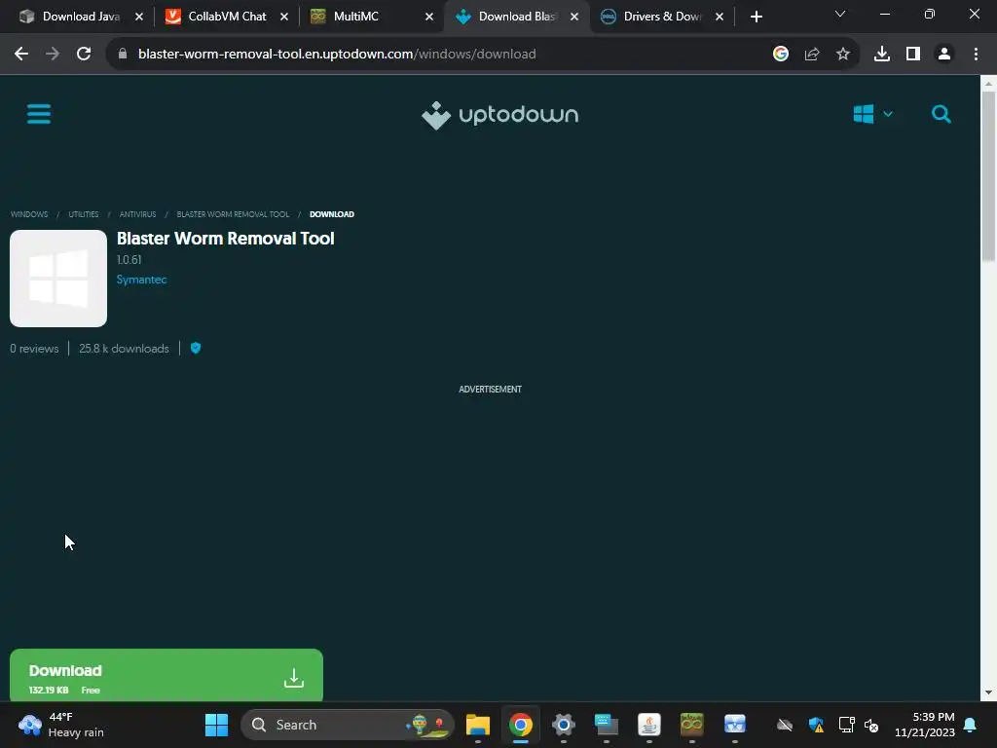This screenshot has width=997, height=748.
Task: Open the weather widget showing Heavy rain
Action: [61, 725]
